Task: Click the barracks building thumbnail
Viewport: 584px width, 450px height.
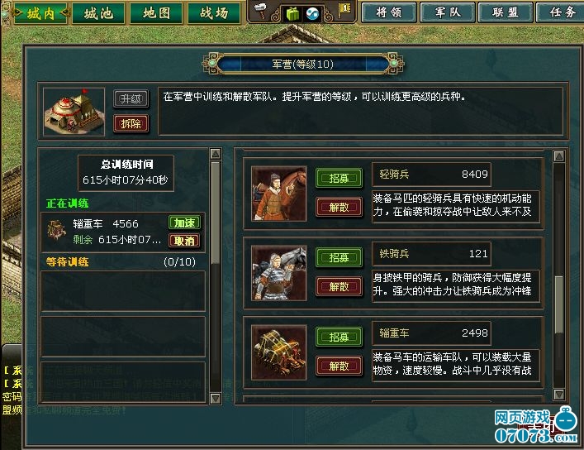Action: coord(74,112)
